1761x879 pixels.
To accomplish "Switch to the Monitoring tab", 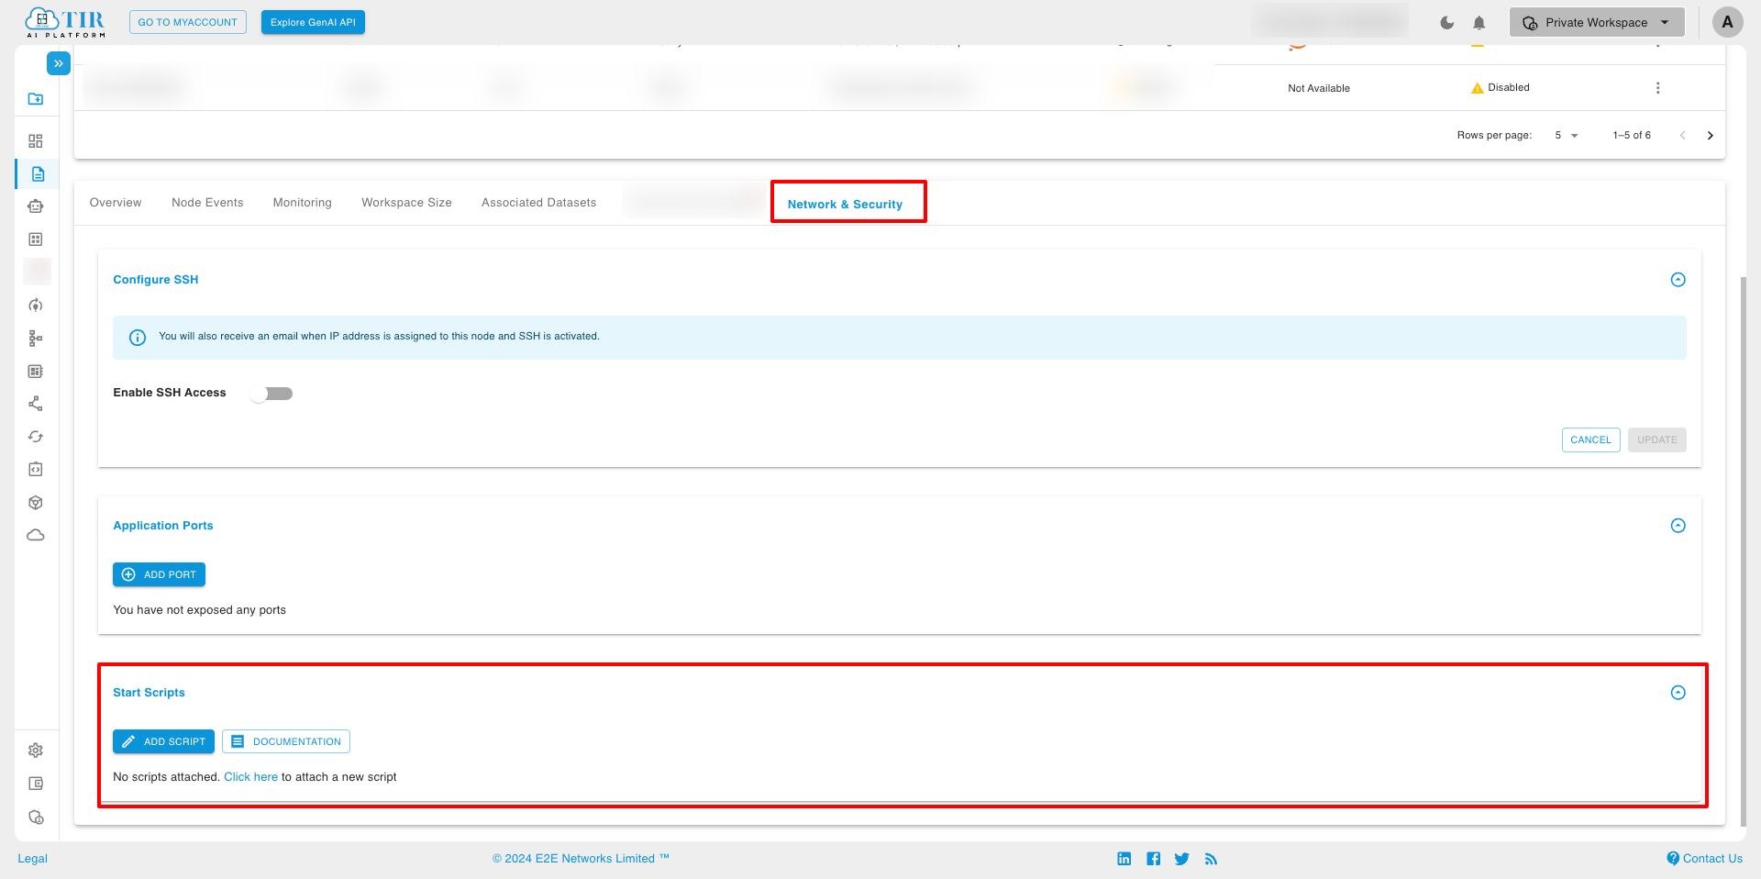I will tap(303, 203).
